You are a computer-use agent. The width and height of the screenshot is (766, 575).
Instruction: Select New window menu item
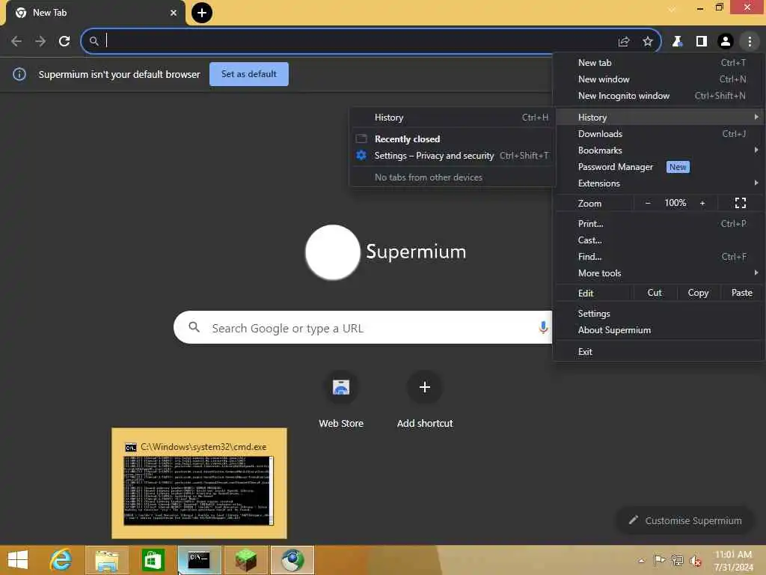[x=659, y=79]
